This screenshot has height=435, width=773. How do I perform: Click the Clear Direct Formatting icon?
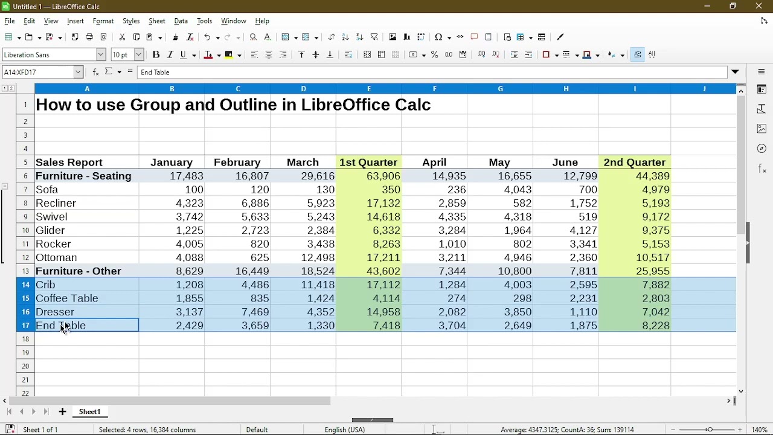pyautogui.click(x=190, y=37)
